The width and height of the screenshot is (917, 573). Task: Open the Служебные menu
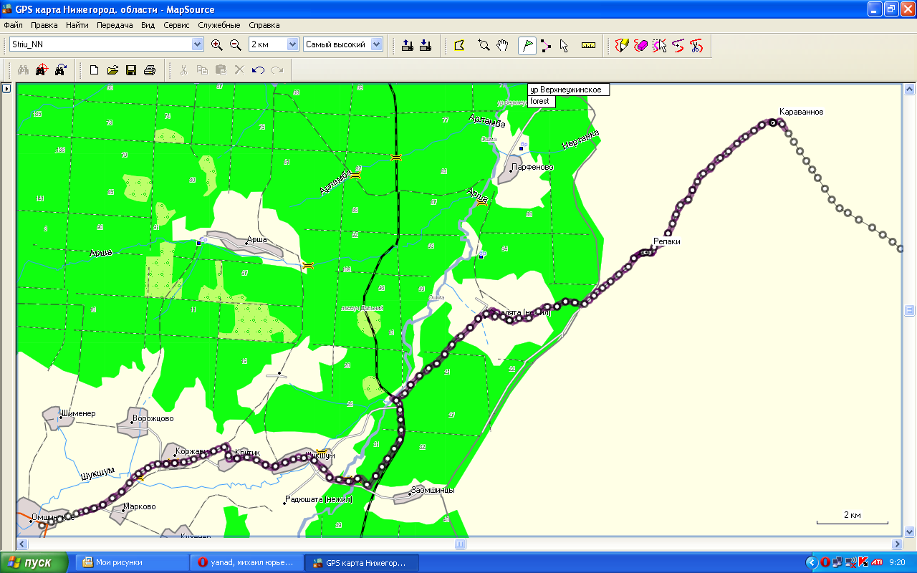point(219,25)
